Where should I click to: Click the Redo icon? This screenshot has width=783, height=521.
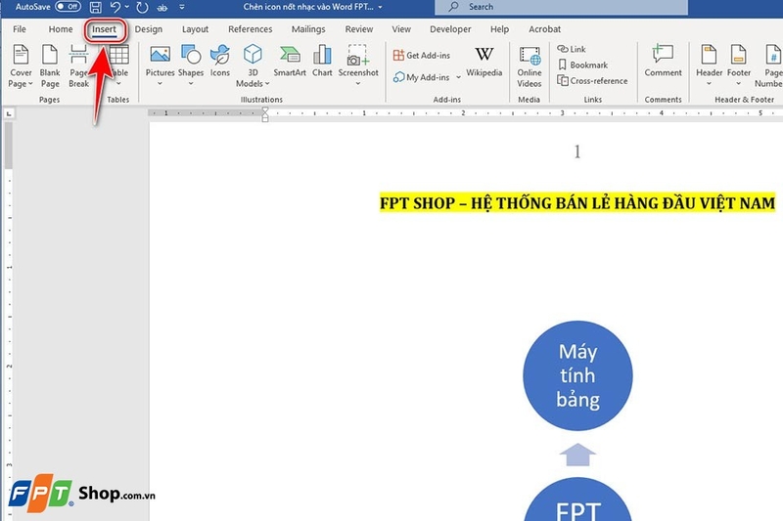[x=142, y=7]
